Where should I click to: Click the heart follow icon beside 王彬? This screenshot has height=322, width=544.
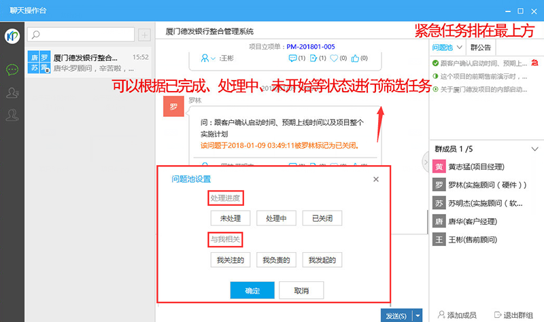pyautogui.click(x=334, y=58)
